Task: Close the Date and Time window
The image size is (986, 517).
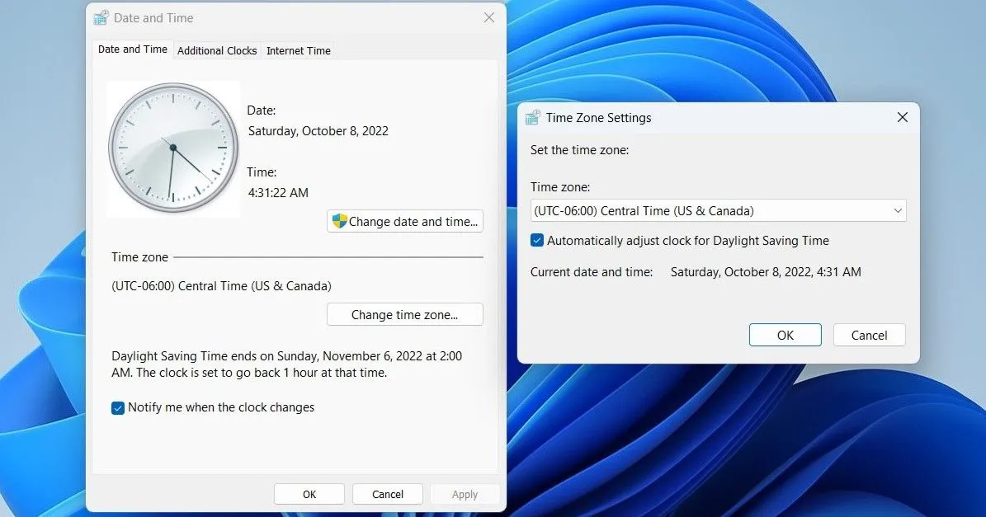Action: coord(489,17)
